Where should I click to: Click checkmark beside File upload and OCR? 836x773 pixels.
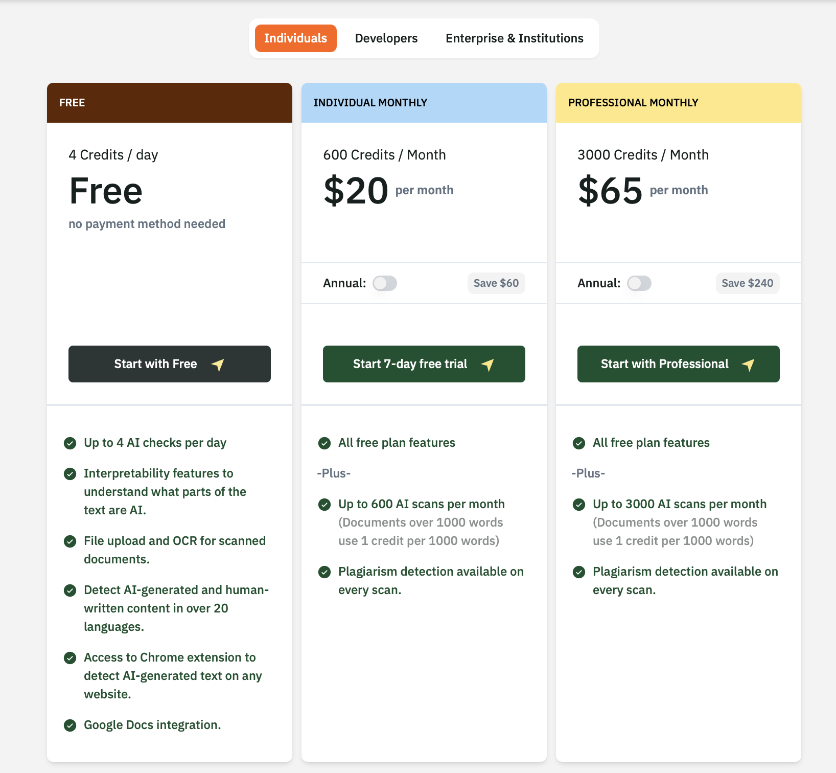point(70,541)
